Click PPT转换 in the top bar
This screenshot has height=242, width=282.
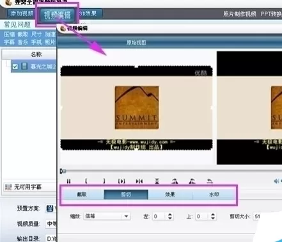coord(271,14)
